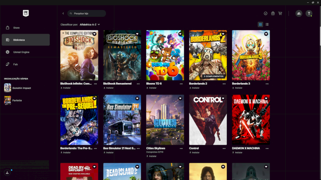Open the shopping cart icon
This screenshot has height=180, width=321.
[x=280, y=13]
